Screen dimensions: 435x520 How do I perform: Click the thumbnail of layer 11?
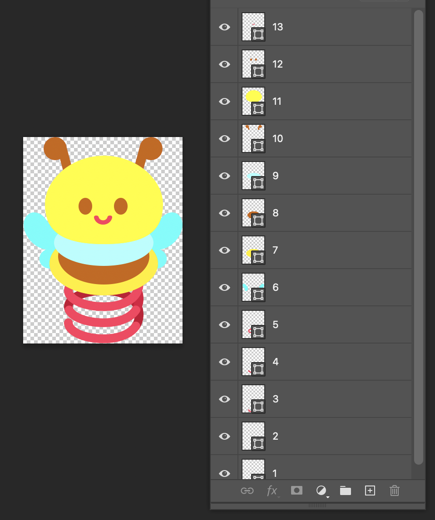tap(253, 102)
